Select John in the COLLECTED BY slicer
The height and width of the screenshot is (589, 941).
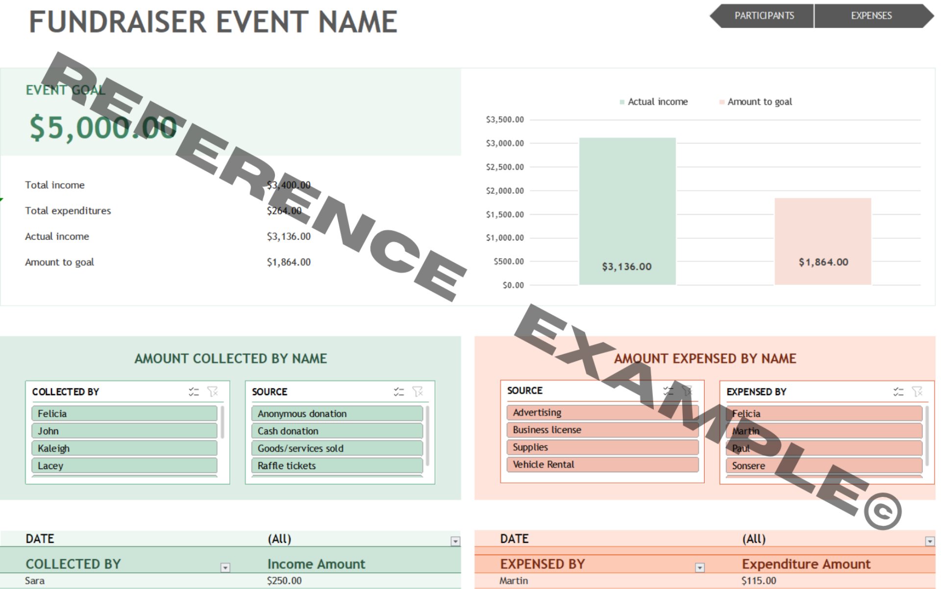124,431
